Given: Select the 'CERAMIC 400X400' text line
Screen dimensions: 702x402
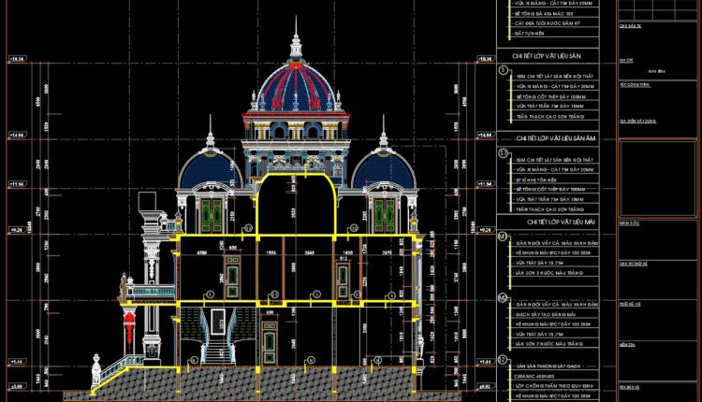Looking at the screenshot, I should (534, 376).
